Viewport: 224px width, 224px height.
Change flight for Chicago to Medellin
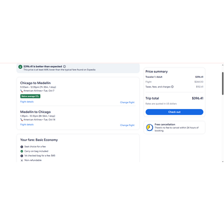(x=127, y=103)
